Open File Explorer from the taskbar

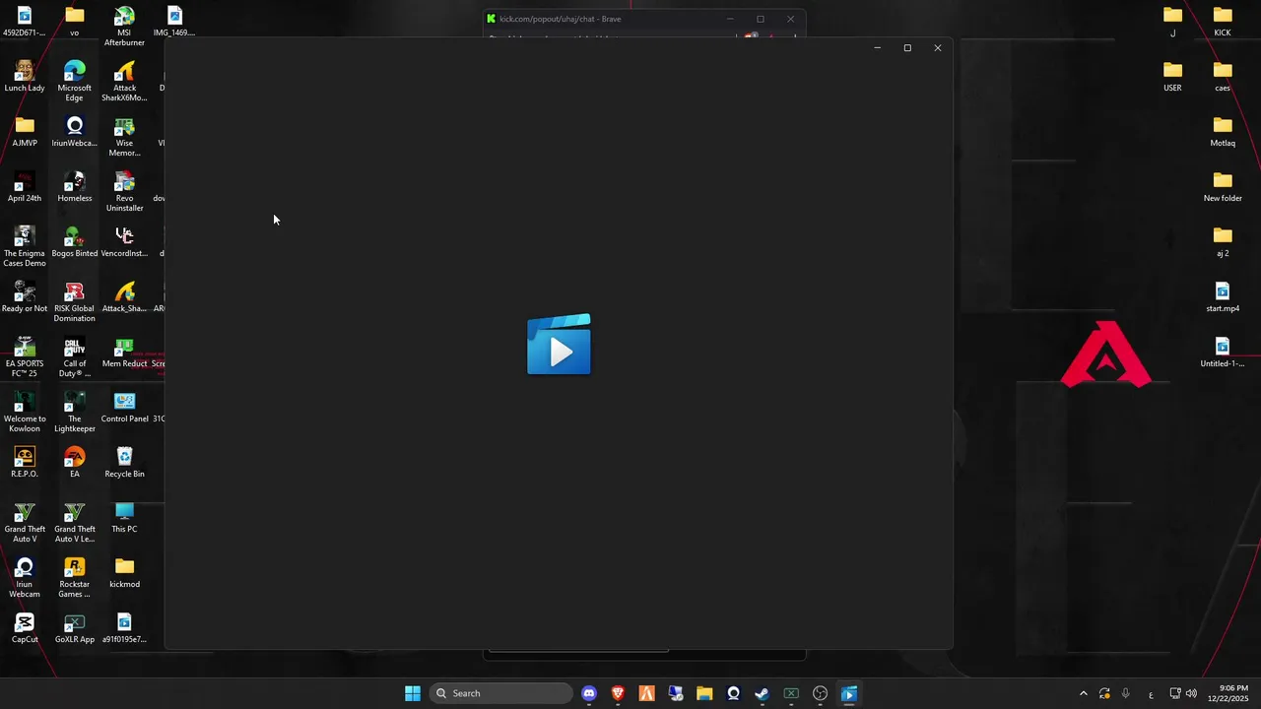704,693
